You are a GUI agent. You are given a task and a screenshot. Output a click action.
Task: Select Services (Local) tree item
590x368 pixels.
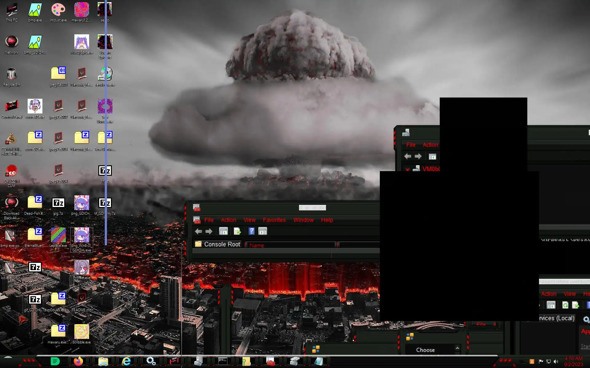click(557, 318)
